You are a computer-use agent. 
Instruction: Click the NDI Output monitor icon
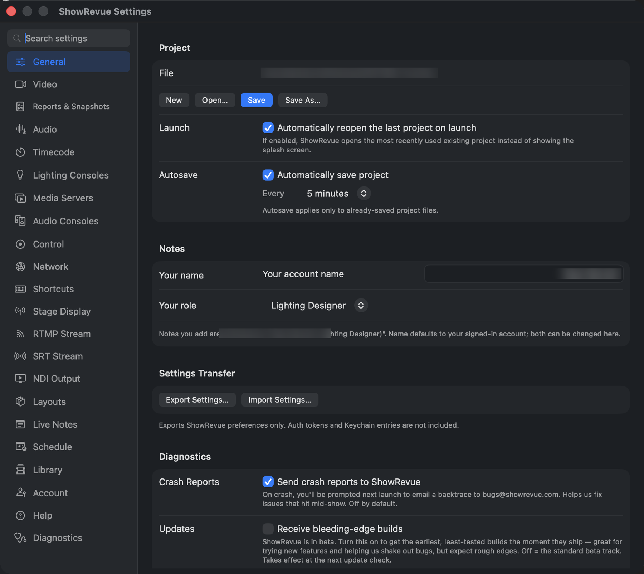click(20, 379)
